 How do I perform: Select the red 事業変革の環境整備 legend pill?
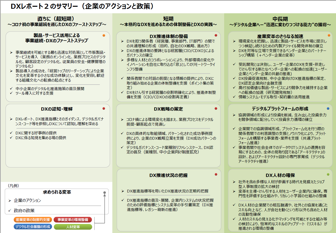(73, 220)
